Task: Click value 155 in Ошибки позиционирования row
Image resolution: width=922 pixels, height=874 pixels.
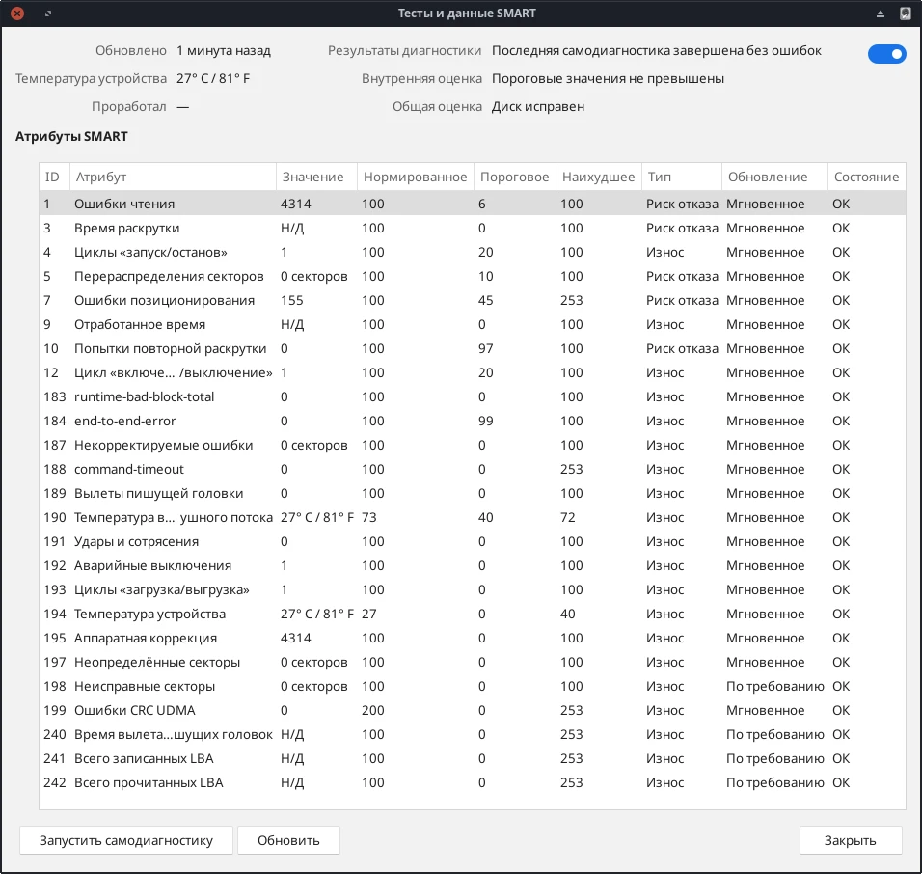Action: click(291, 300)
